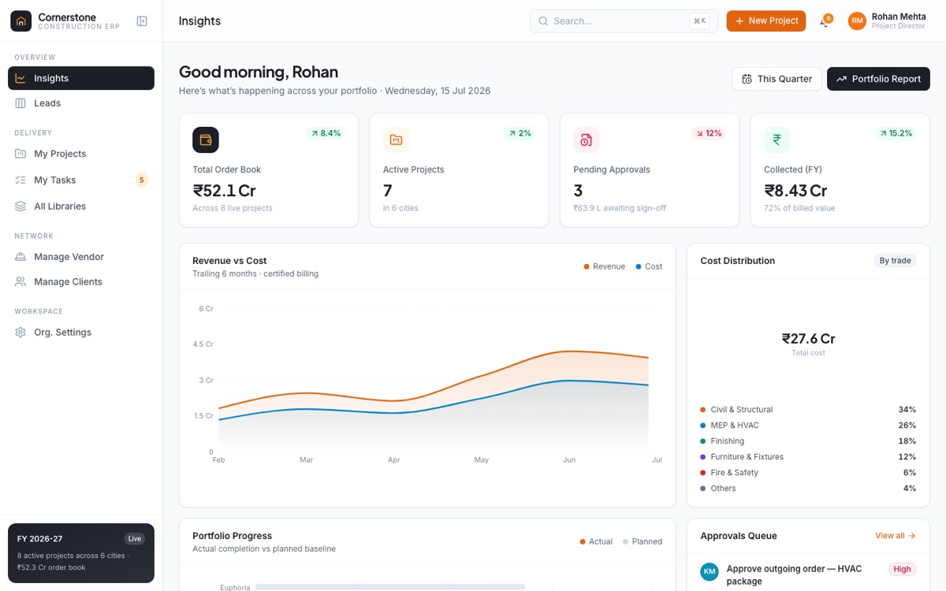The width and height of the screenshot is (946, 591).
Task: Click the 8.4% growth badge
Action: pyautogui.click(x=326, y=133)
